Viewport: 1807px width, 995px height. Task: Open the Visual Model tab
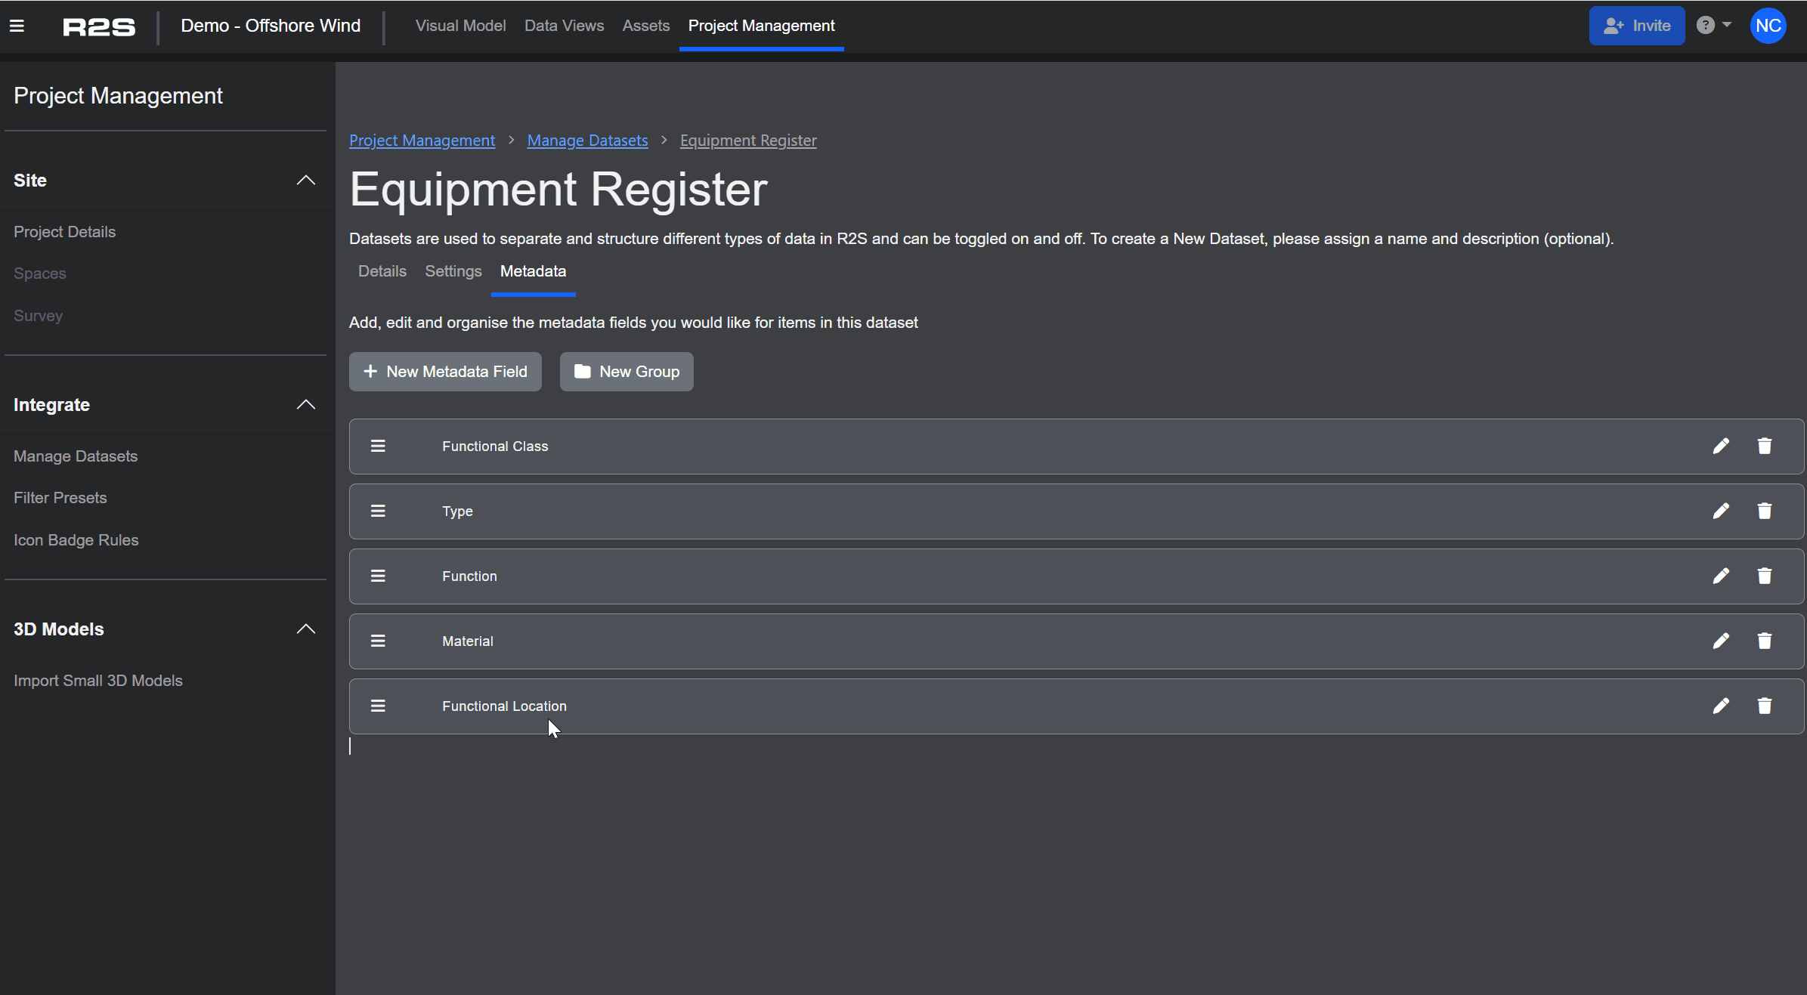(x=460, y=26)
